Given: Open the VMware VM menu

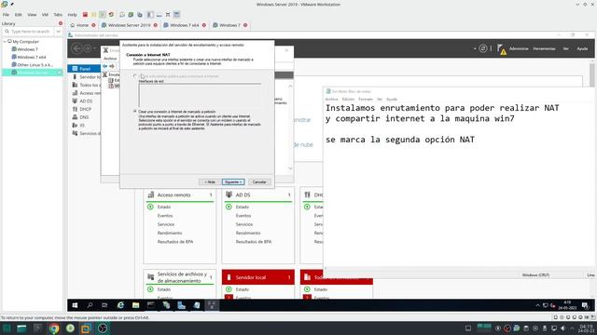Looking at the screenshot, I should [45, 15].
